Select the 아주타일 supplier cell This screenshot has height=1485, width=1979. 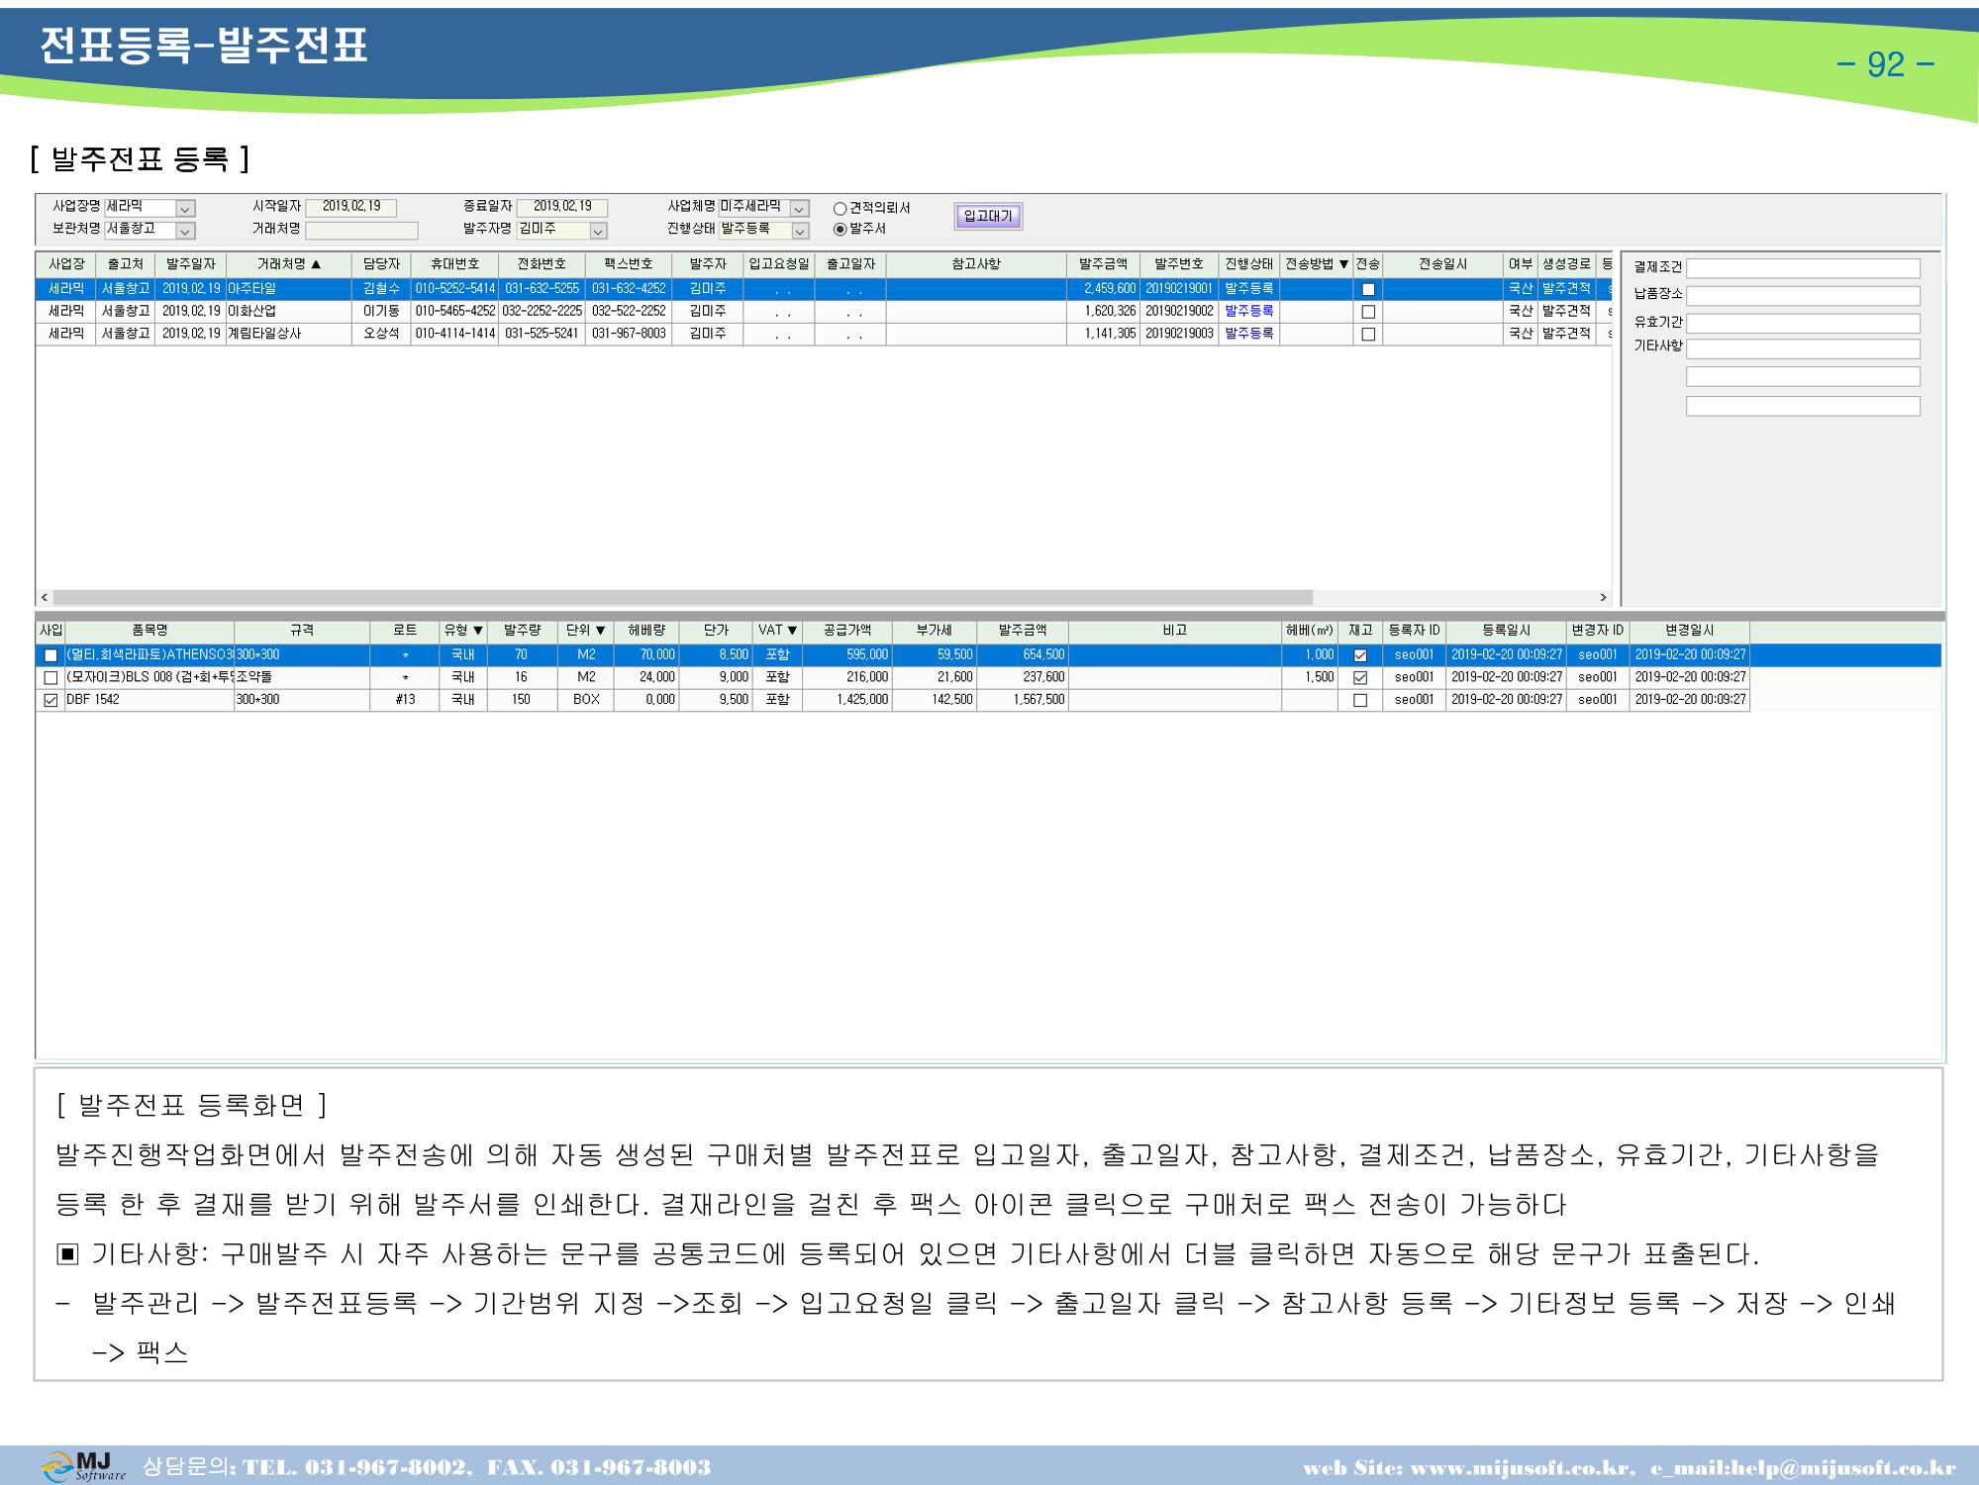[289, 289]
